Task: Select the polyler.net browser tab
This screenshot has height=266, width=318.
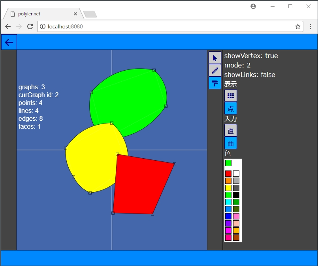Action: 43,14
